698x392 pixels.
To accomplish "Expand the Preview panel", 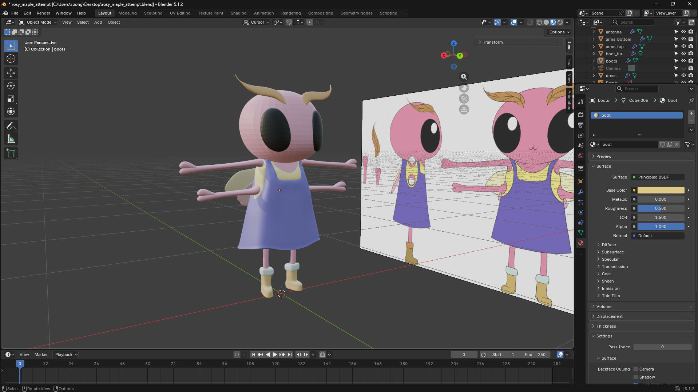I will (x=642, y=156).
